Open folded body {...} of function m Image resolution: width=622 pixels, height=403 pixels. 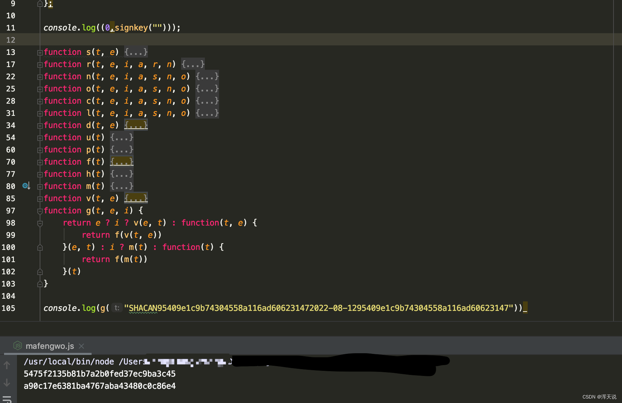click(121, 186)
